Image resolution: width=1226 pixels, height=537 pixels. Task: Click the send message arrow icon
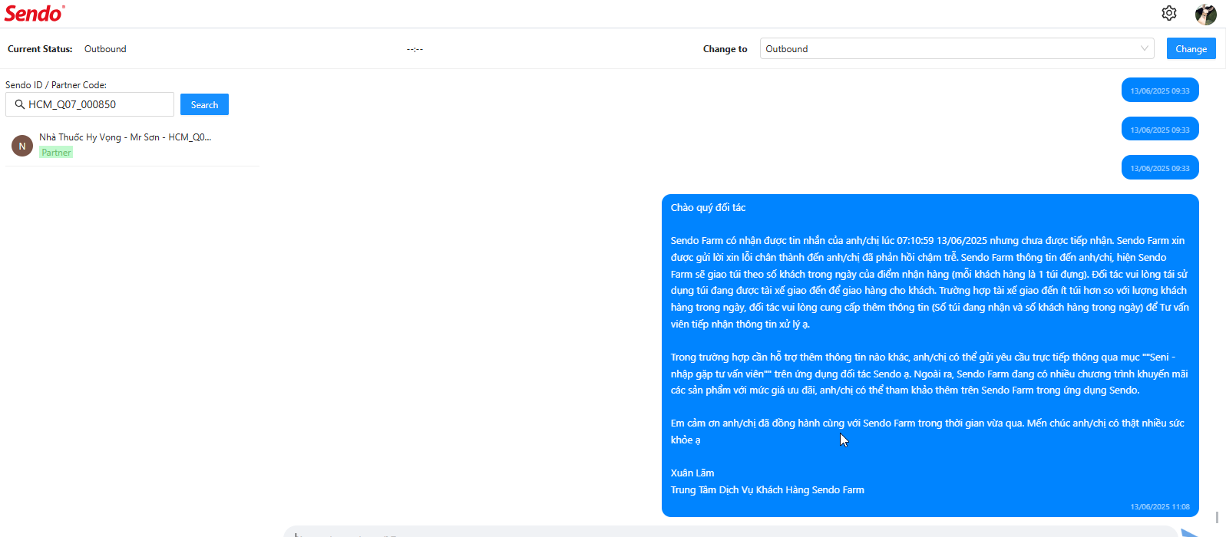click(x=1191, y=532)
